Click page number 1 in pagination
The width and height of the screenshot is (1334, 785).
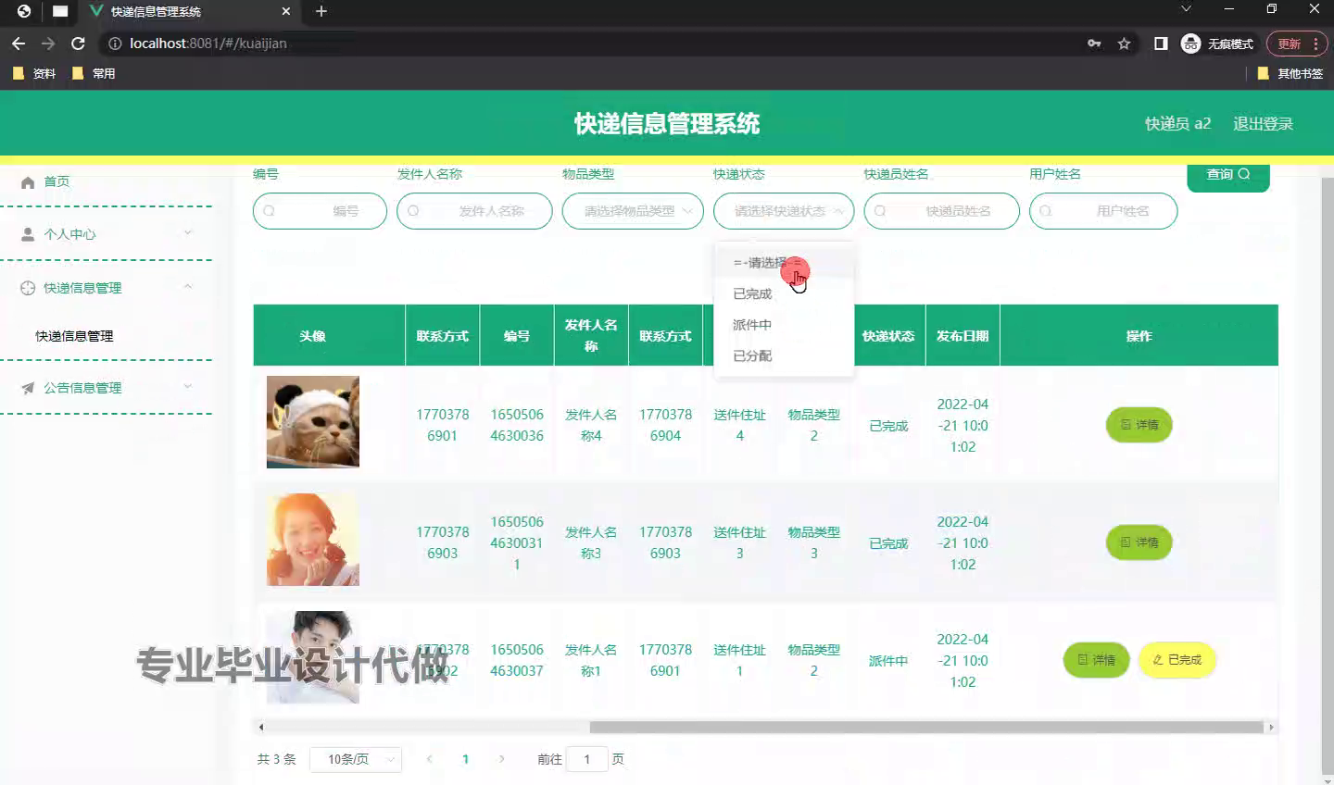465,759
